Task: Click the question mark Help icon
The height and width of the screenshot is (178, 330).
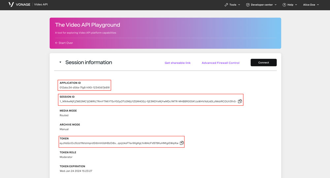Action: pyautogui.click(x=284, y=5)
